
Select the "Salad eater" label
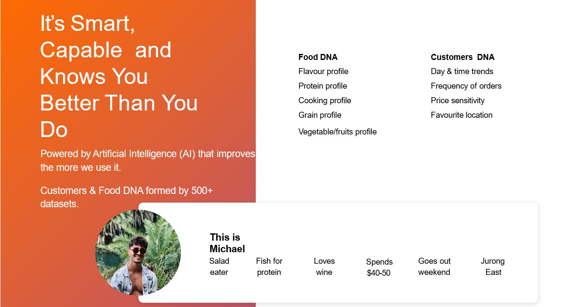[219, 267]
